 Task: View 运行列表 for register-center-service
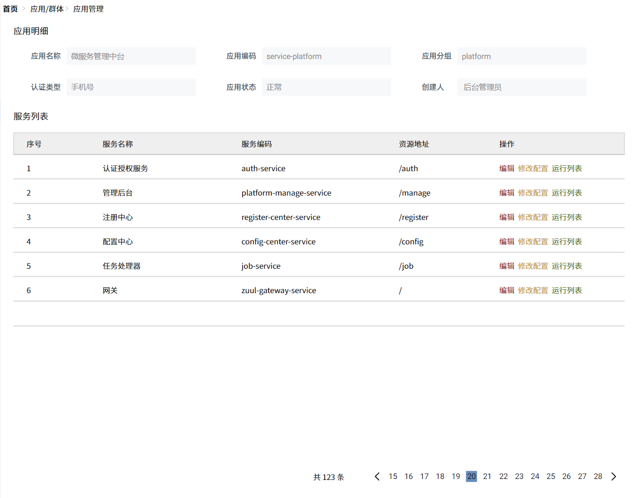[x=566, y=217]
